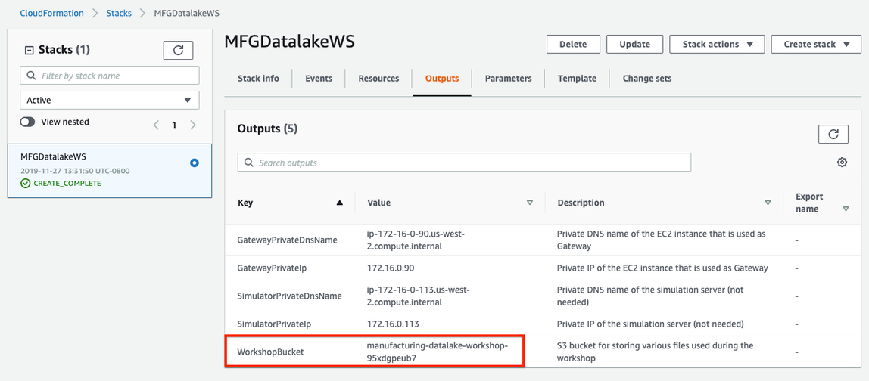Screen dimensions: 869x381
Task: Navigate to CloudFormation breadcrumb link
Action: tap(52, 13)
